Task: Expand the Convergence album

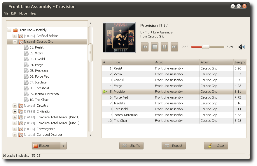Action: click(15, 129)
